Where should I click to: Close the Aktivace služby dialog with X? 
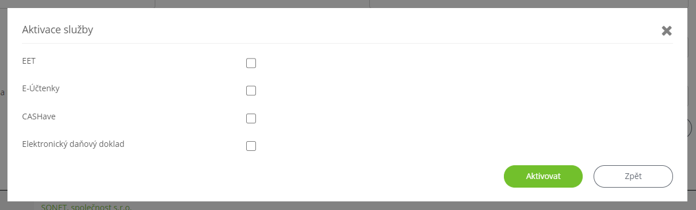[x=667, y=31]
